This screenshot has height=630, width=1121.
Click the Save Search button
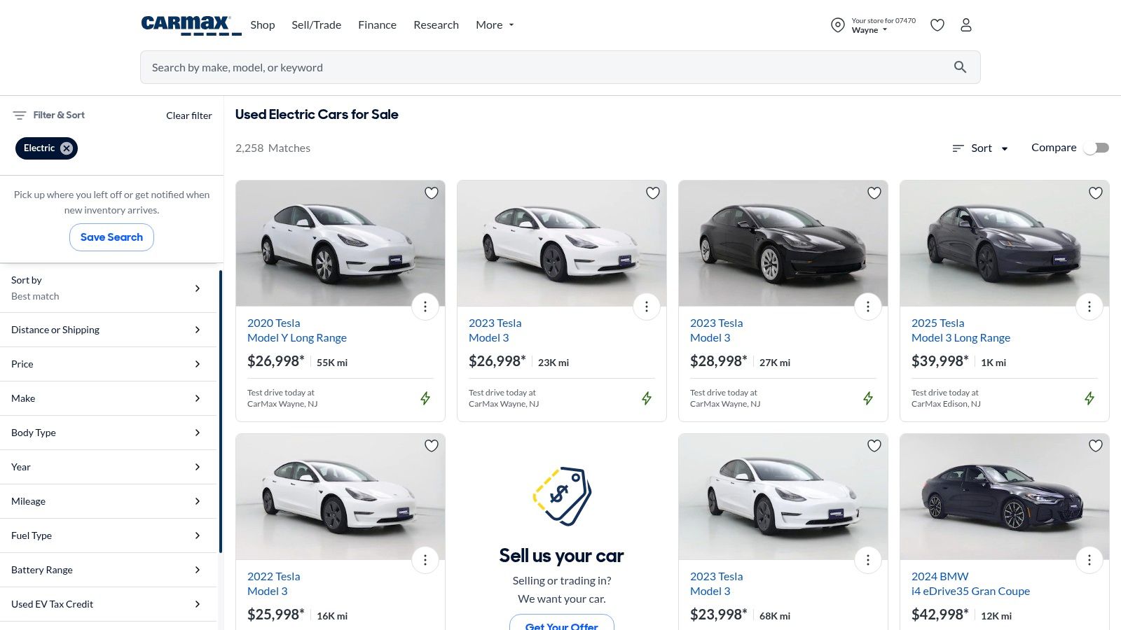click(111, 237)
